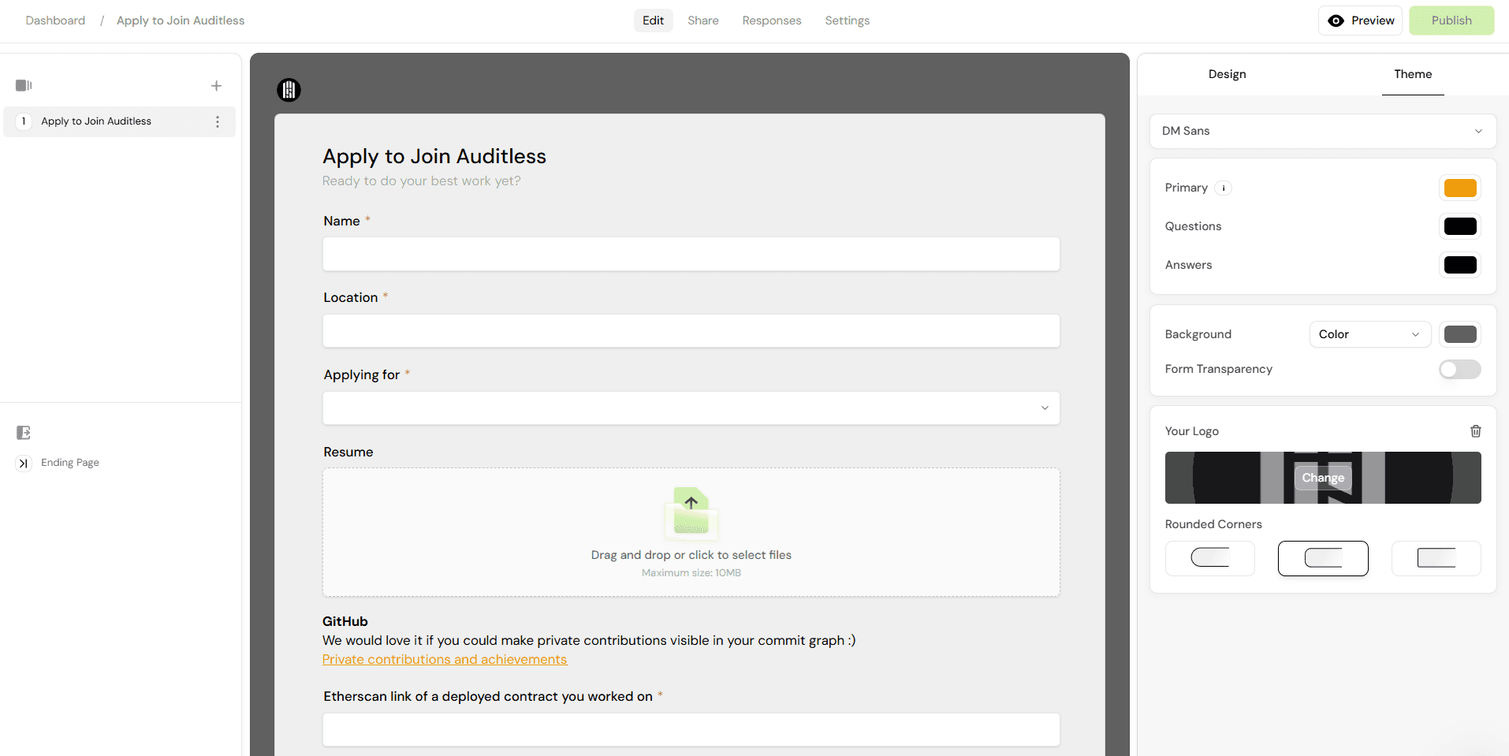1509x756 pixels.
Task: Open the Share tab
Action: click(x=703, y=20)
